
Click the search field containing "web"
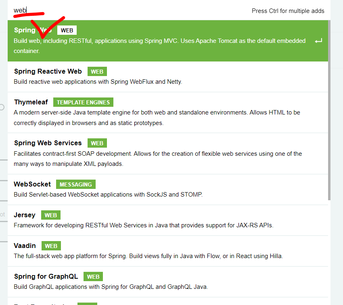pos(121,11)
